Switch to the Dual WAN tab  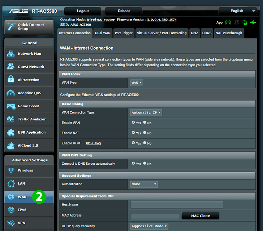pyautogui.click(x=103, y=33)
